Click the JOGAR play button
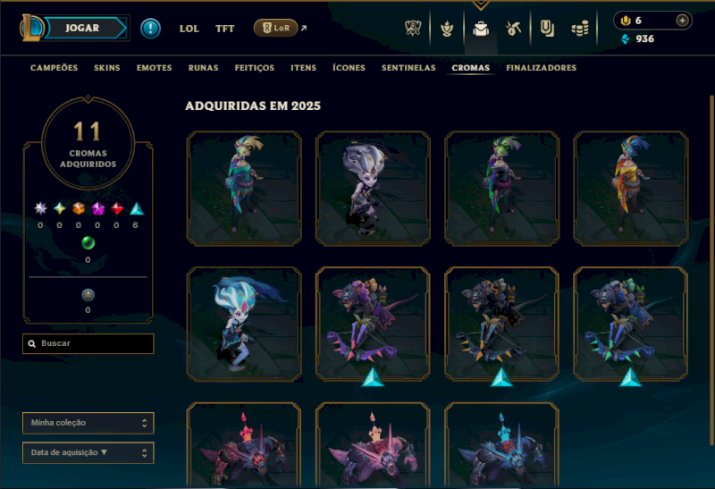This screenshot has width=715, height=489. tap(83, 28)
